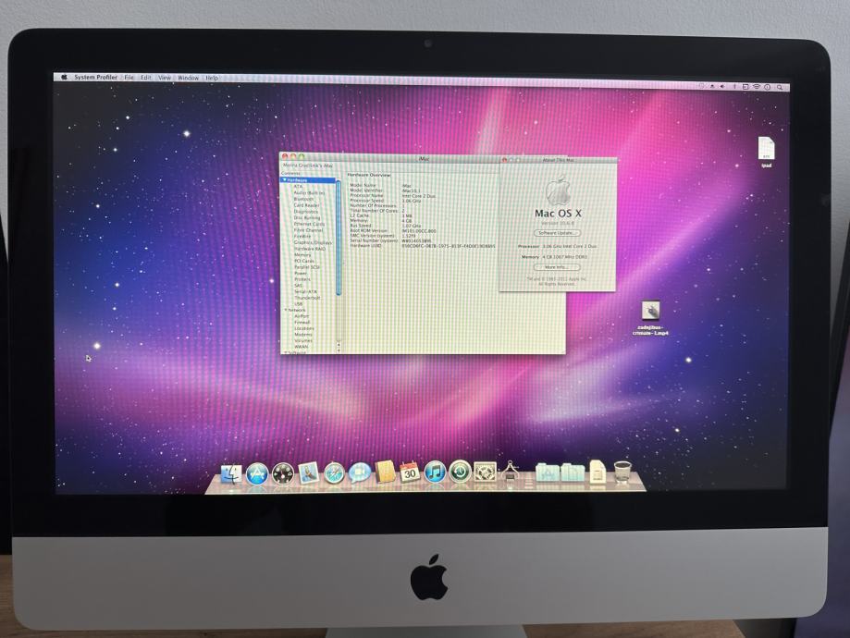Open the Applications folder stack in dock
Viewport: 850px width, 638px height.
547,472
